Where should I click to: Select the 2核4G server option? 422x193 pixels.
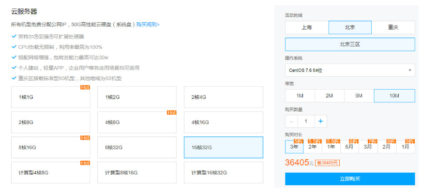(x=224, y=97)
